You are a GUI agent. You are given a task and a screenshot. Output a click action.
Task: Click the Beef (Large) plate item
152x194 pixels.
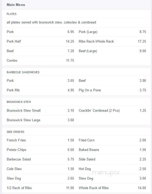click(x=112, y=51)
